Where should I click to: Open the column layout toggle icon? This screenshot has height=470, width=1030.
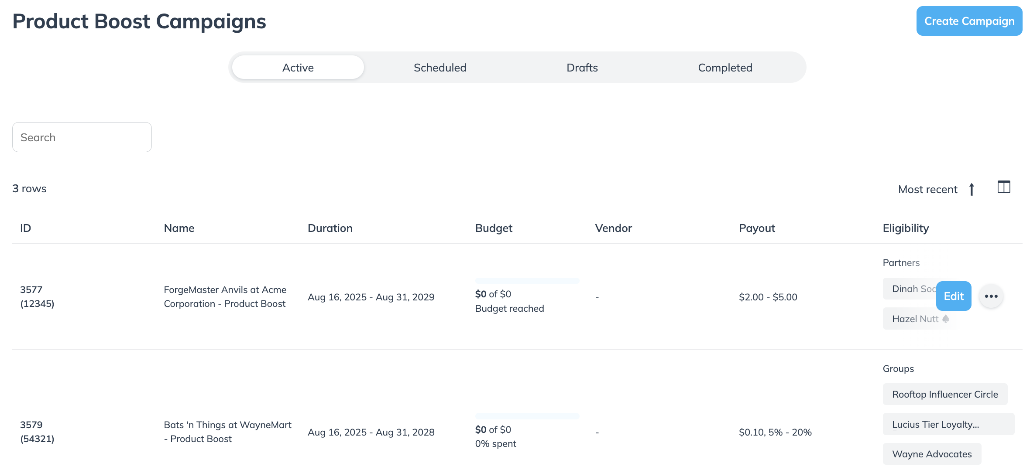(1004, 187)
